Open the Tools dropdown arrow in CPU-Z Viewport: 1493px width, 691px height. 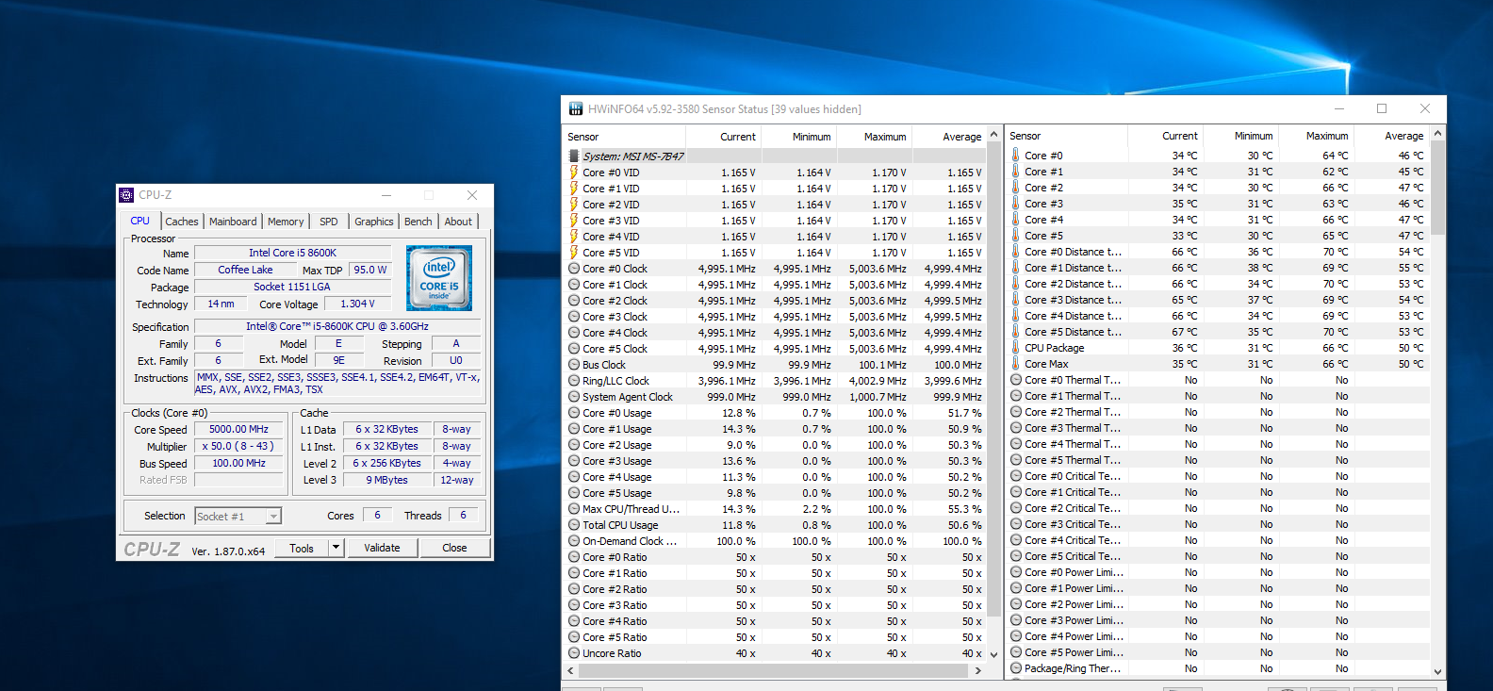click(336, 548)
